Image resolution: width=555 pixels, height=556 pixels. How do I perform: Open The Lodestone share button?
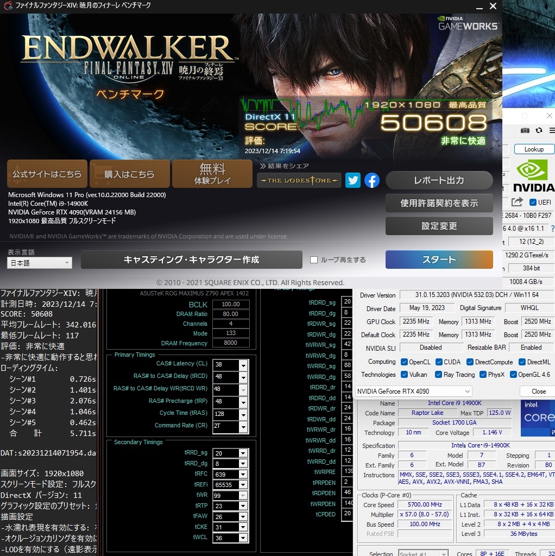[x=299, y=180]
